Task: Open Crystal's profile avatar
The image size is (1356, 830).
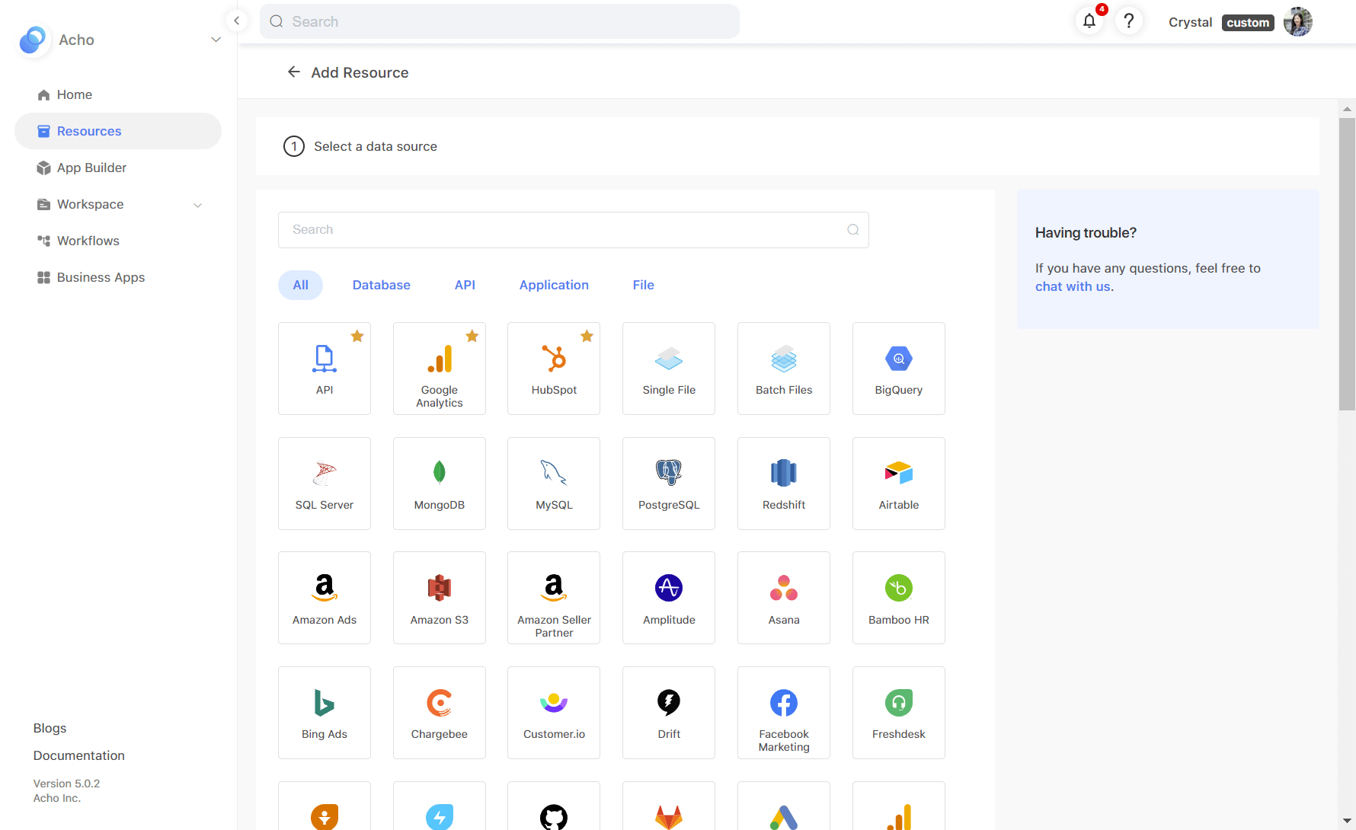Action: click(1298, 21)
